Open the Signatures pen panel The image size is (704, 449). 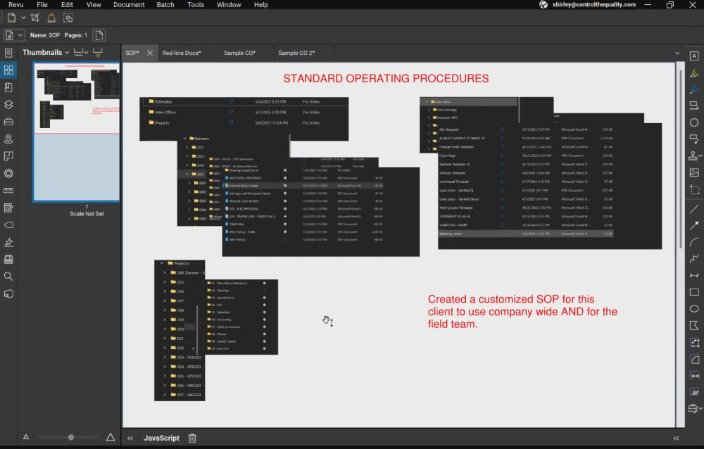pyautogui.click(x=8, y=243)
